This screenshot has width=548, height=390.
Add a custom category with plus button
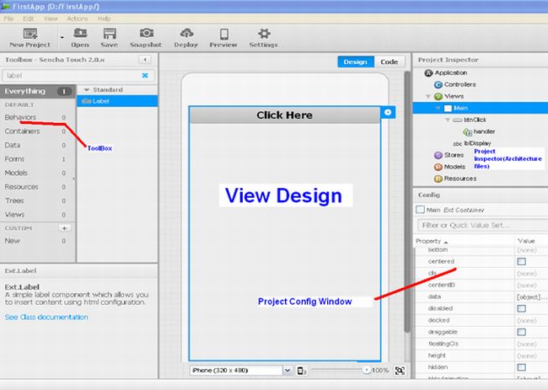(65, 228)
